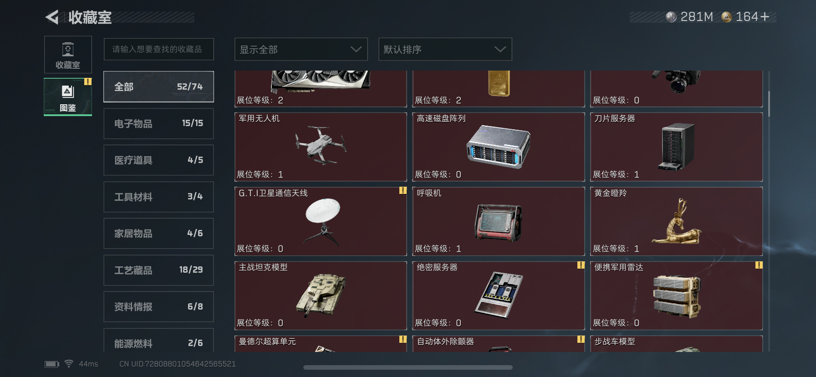This screenshot has width=816, height=377.
Task: Open the 军用无人机 item card
Action: tap(321, 147)
